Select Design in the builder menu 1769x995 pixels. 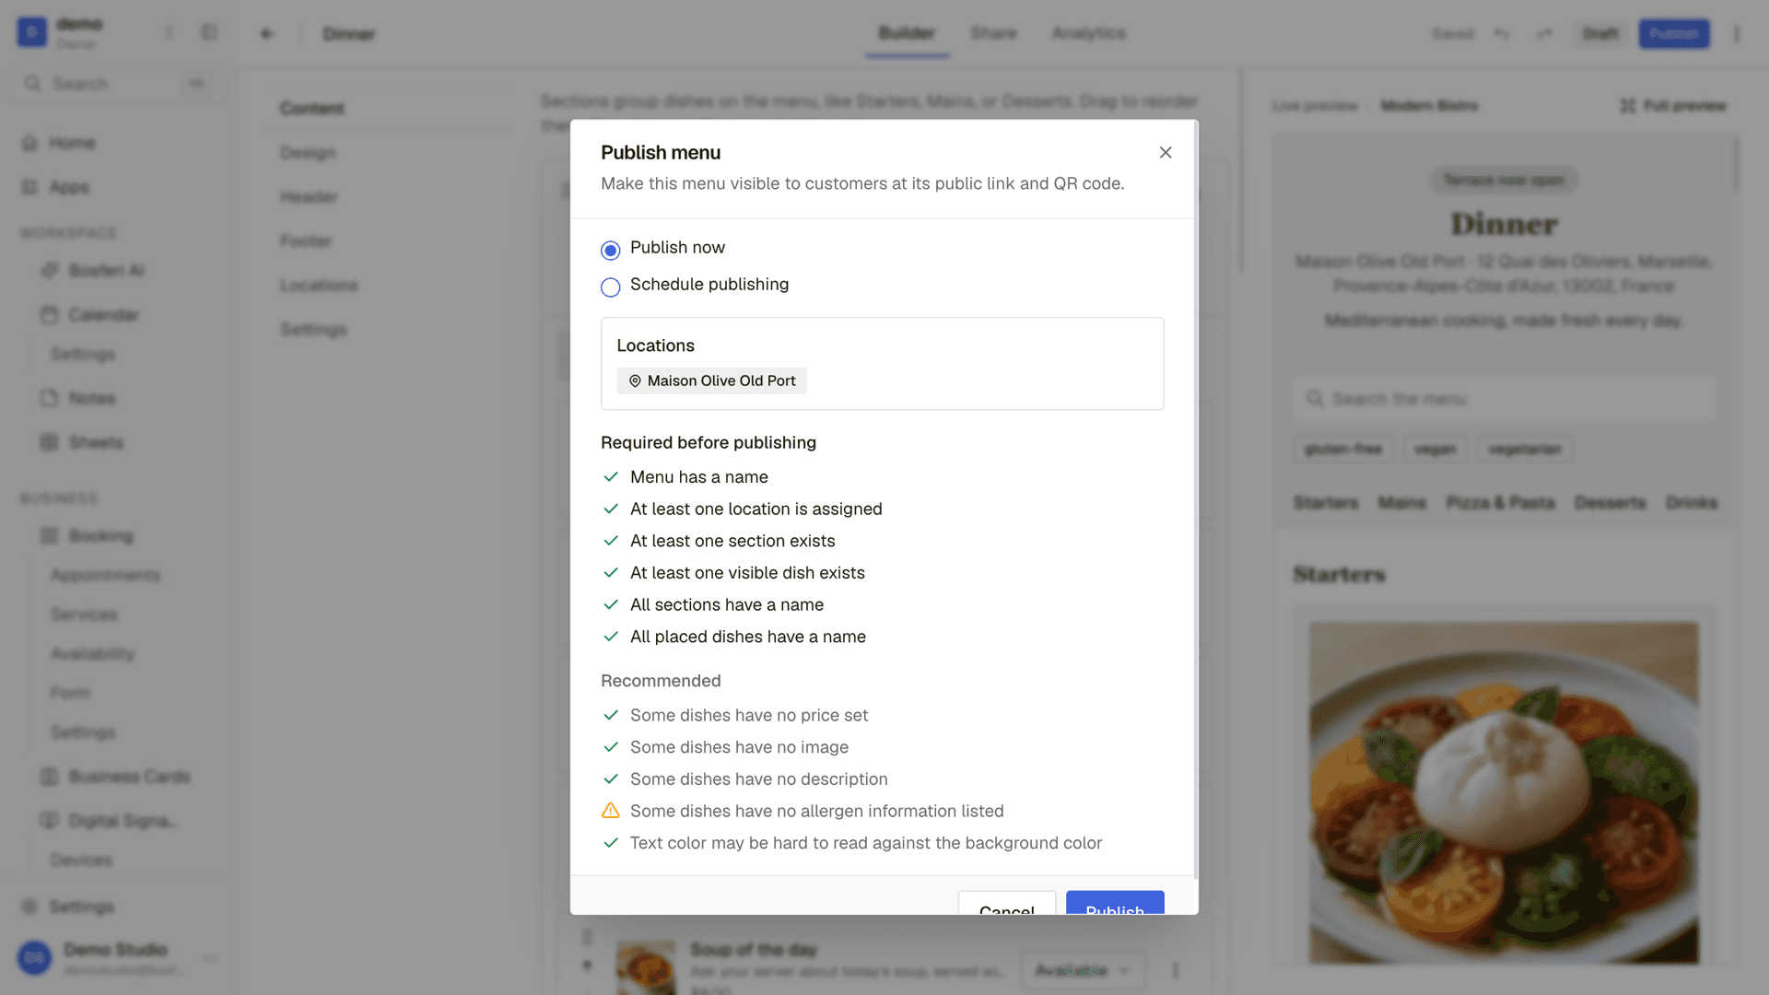click(x=308, y=153)
